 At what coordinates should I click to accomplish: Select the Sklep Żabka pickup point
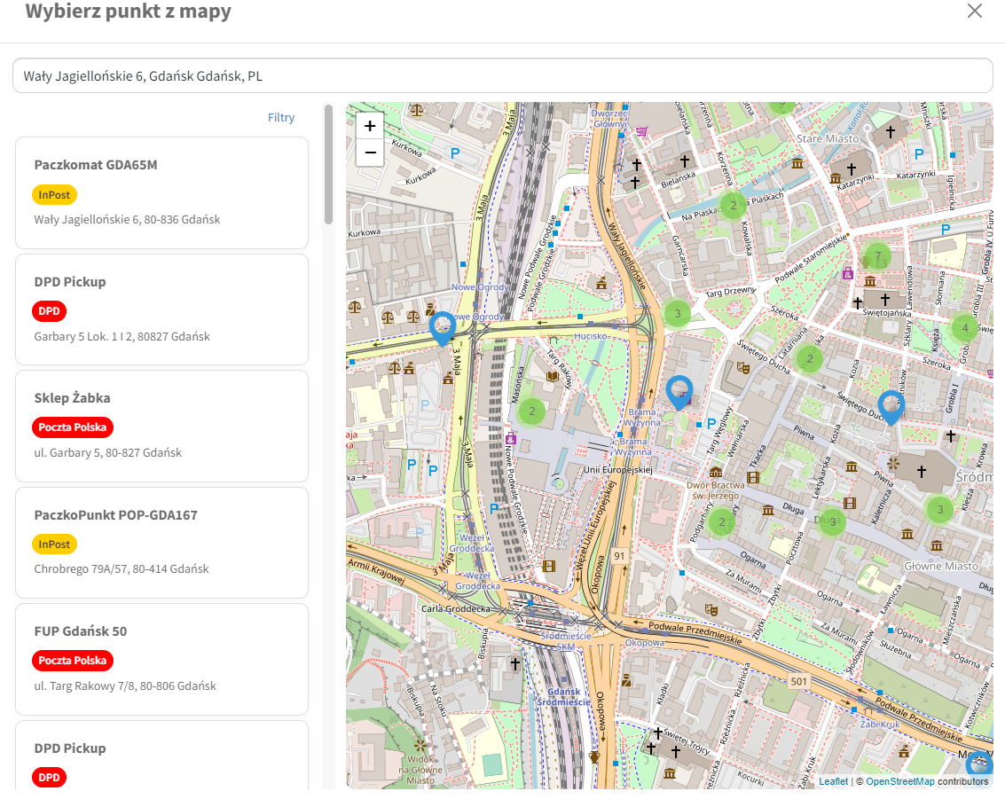click(x=161, y=426)
